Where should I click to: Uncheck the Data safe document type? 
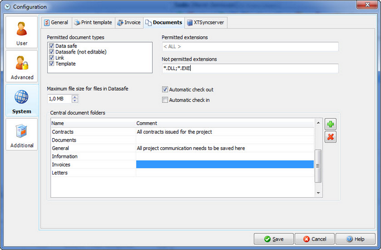point(52,45)
